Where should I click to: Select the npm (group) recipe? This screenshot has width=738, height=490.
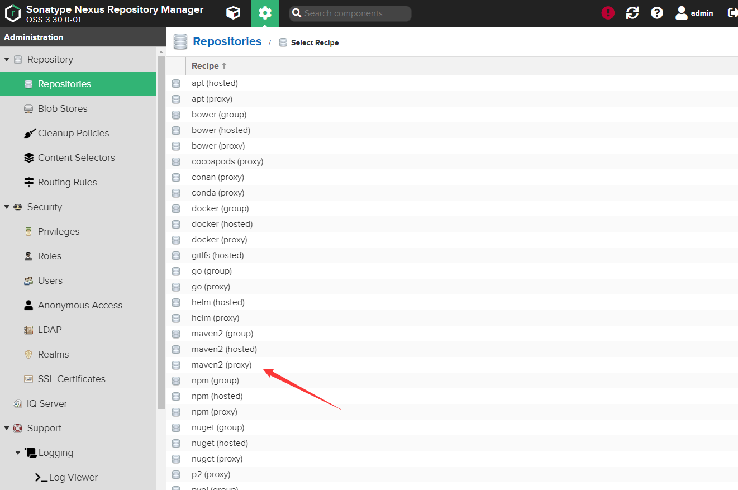452,380
